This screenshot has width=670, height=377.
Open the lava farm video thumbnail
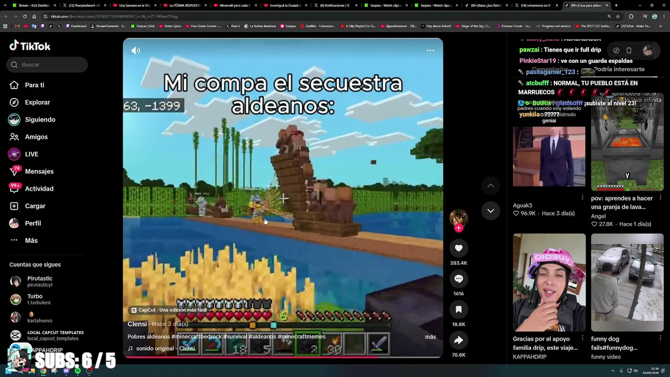pyautogui.click(x=627, y=142)
